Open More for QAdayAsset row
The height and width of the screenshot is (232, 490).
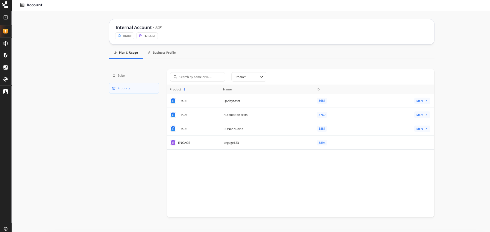pos(422,101)
